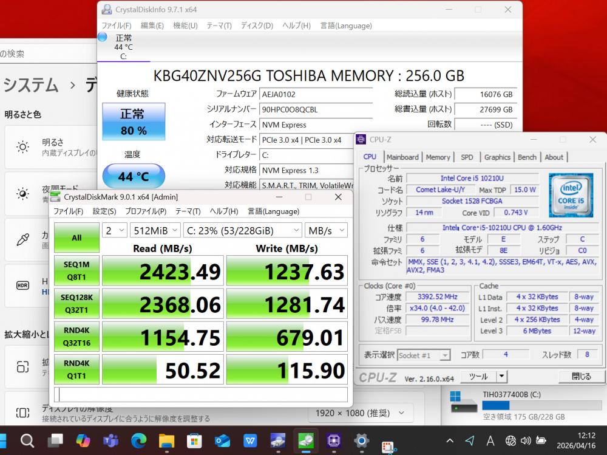Open File Explorer taskbar icon
This screenshot has width=607, height=455.
pos(166,440)
